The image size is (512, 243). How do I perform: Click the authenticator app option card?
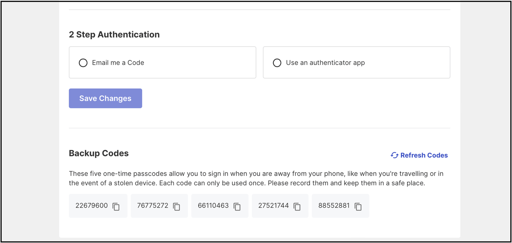[356, 62]
